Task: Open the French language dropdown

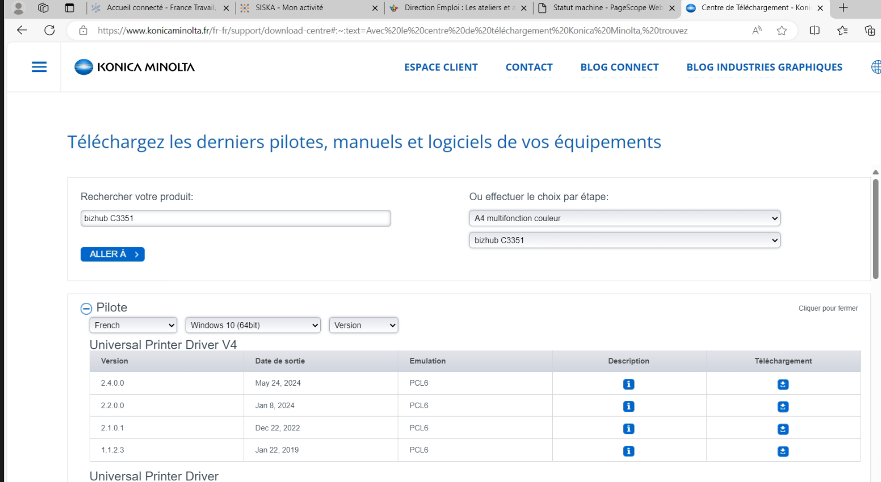Action: (x=133, y=325)
